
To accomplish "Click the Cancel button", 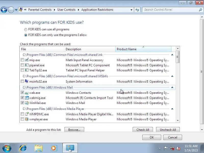I will [173, 137].
